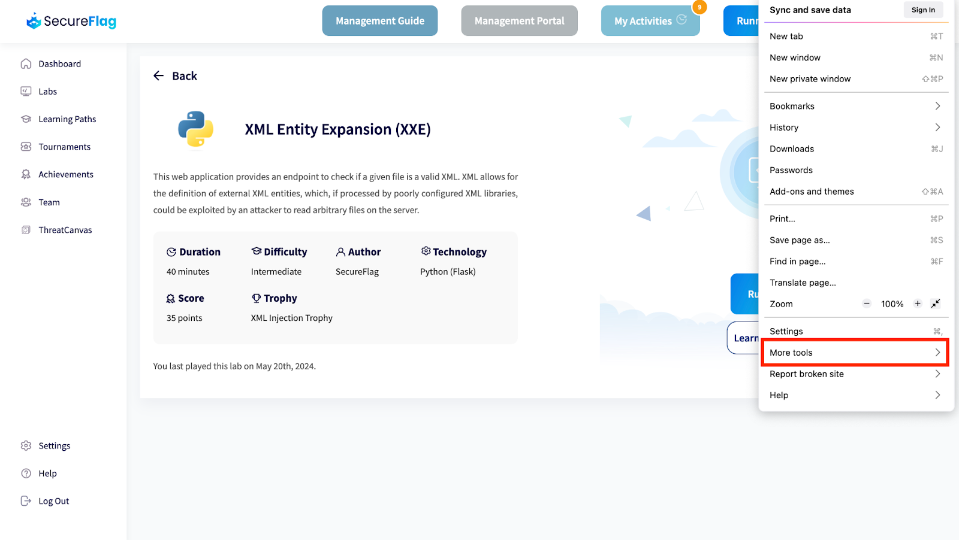
Task: Open Downloads from browser menu
Action: click(x=855, y=148)
